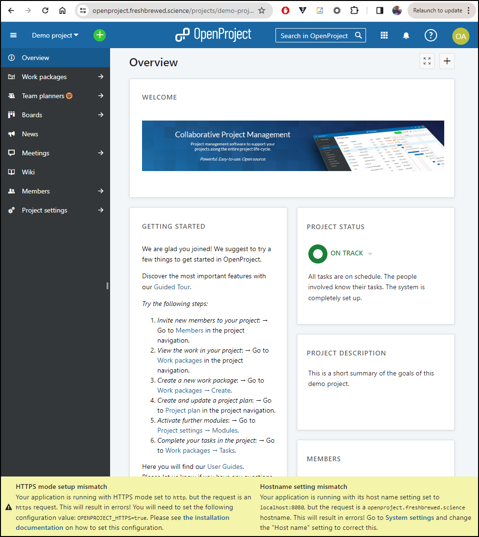Collapse the sidebar with the hamburger icon
479x537 pixels.
click(x=13, y=35)
